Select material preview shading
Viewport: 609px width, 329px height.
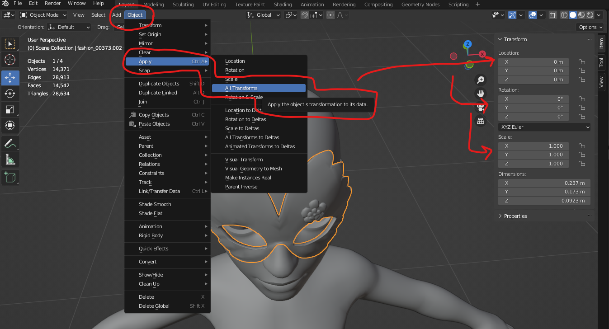pos(581,15)
